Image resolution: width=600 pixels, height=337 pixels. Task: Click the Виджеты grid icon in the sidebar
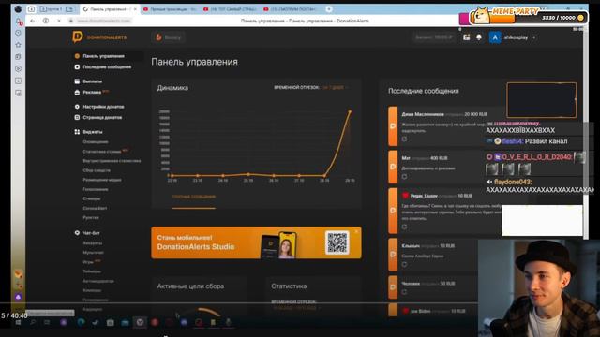(77, 132)
